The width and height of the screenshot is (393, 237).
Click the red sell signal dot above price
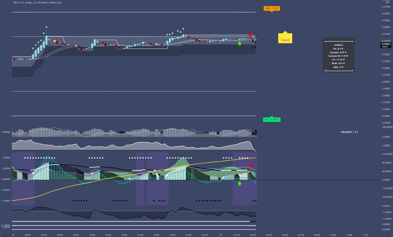(251, 34)
